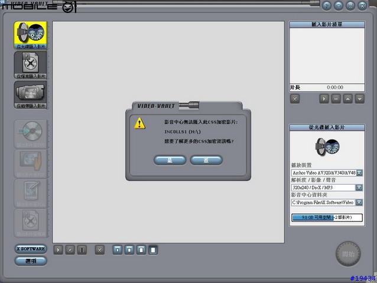The width and height of the screenshot is (377, 283).
Task: Click the round 開始 start button
Action: 348,254
